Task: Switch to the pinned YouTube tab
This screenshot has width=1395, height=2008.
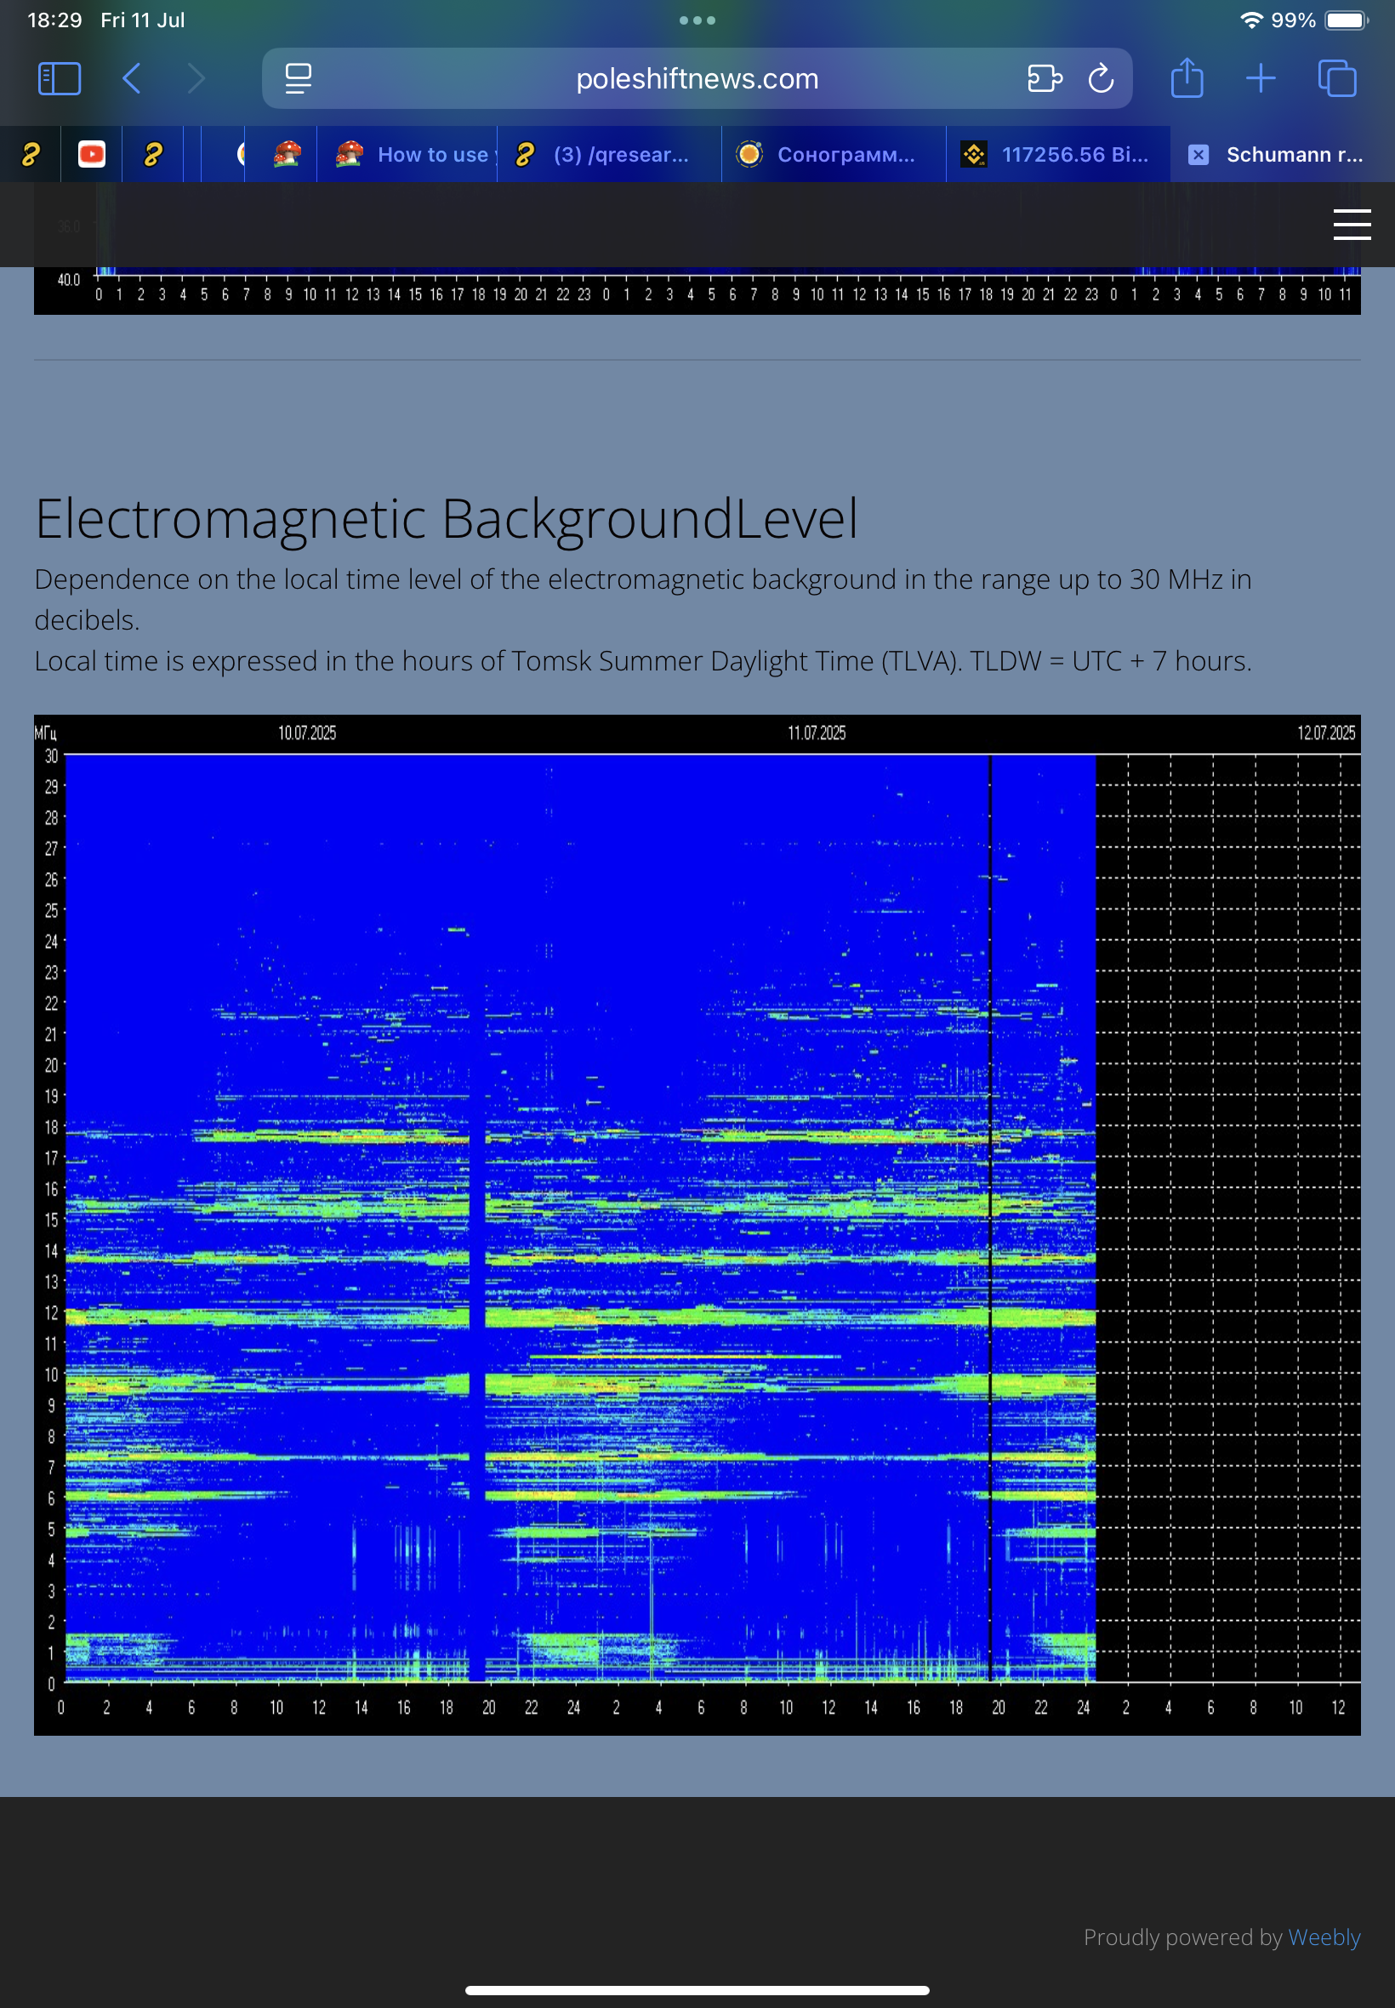Action: pyautogui.click(x=91, y=155)
